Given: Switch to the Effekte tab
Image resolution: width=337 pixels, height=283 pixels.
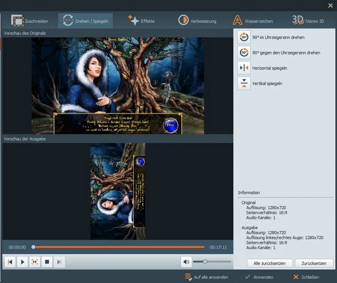Looking at the screenshot, I should pos(141,21).
